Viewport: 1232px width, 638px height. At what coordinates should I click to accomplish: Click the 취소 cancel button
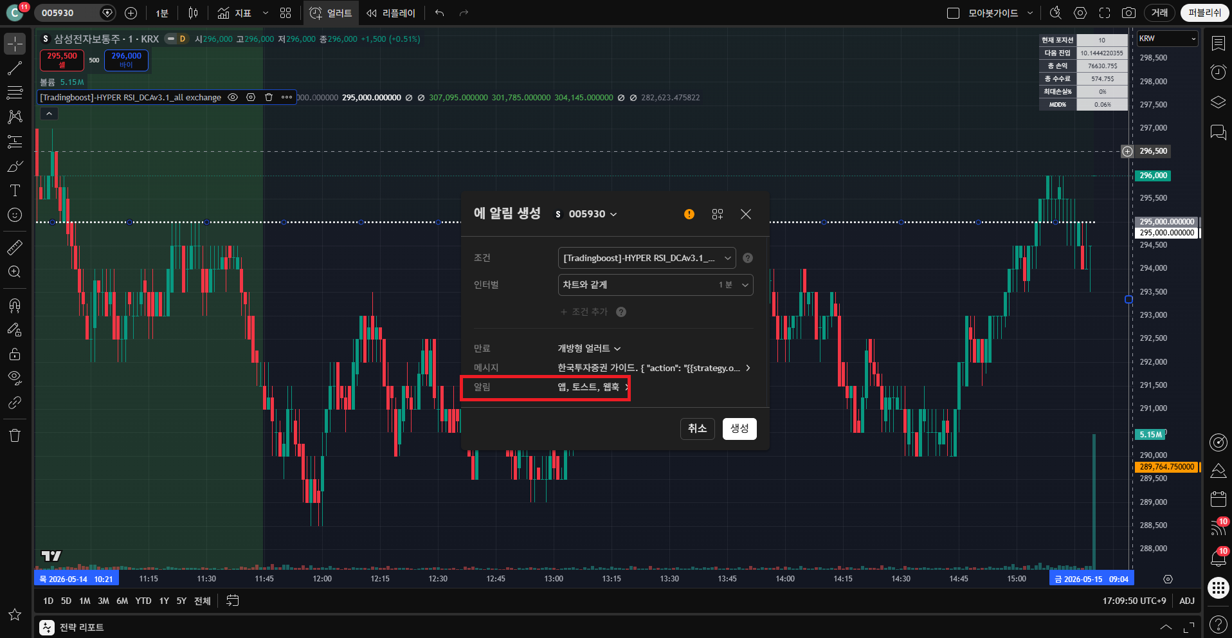click(698, 428)
